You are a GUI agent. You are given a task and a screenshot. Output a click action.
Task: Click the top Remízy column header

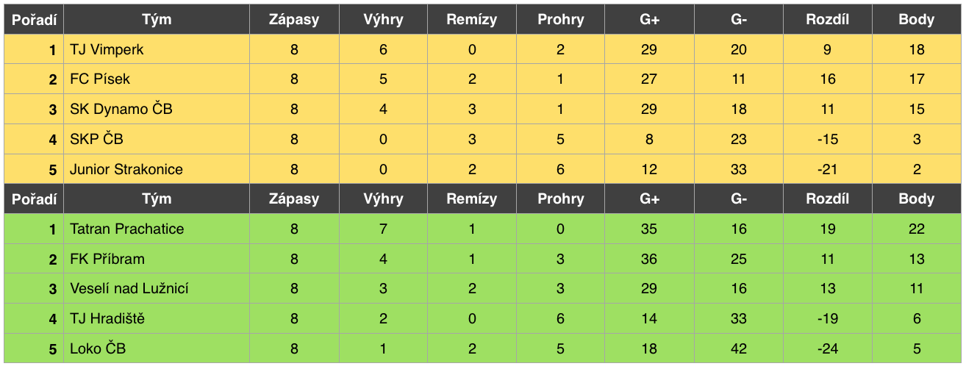point(472,19)
